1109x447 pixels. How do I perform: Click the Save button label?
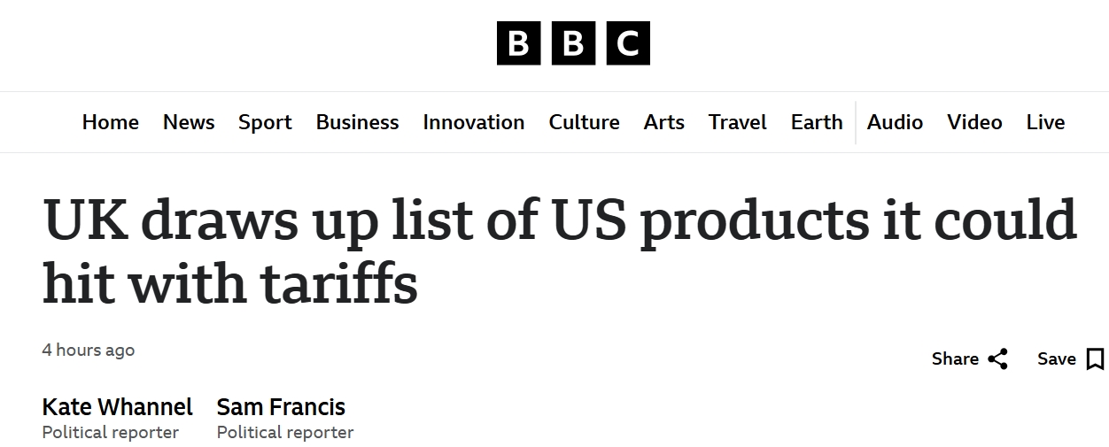[x=1057, y=358]
